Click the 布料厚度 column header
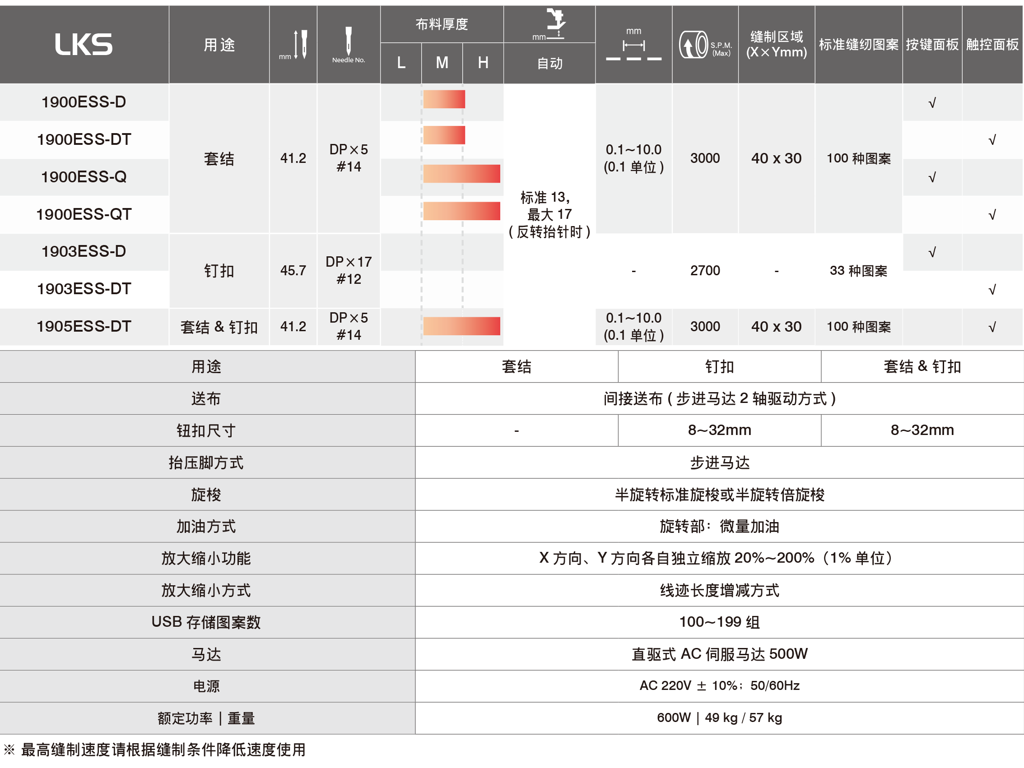1024x768 pixels. pyautogui.click(x=442, y=24)
